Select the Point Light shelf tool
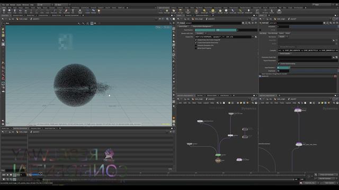This screenshot has height=190, width=339. click(167, 11)
